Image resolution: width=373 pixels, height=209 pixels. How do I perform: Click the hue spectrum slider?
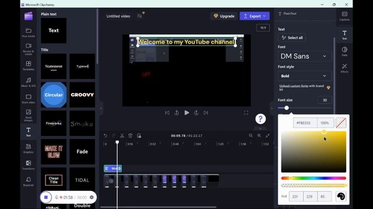click(314, 178)
